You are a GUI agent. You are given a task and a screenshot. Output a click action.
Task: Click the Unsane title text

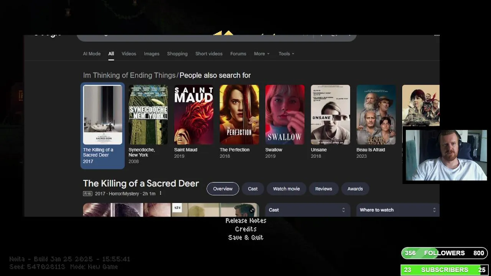[x=319, y=150]
